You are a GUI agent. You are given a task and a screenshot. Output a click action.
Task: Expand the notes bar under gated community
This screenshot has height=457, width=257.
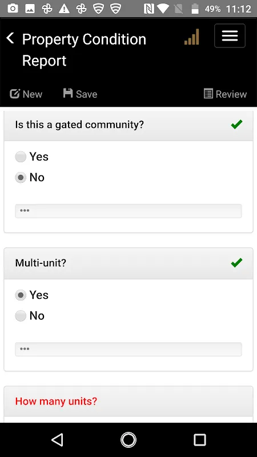(x=128, y=211)
